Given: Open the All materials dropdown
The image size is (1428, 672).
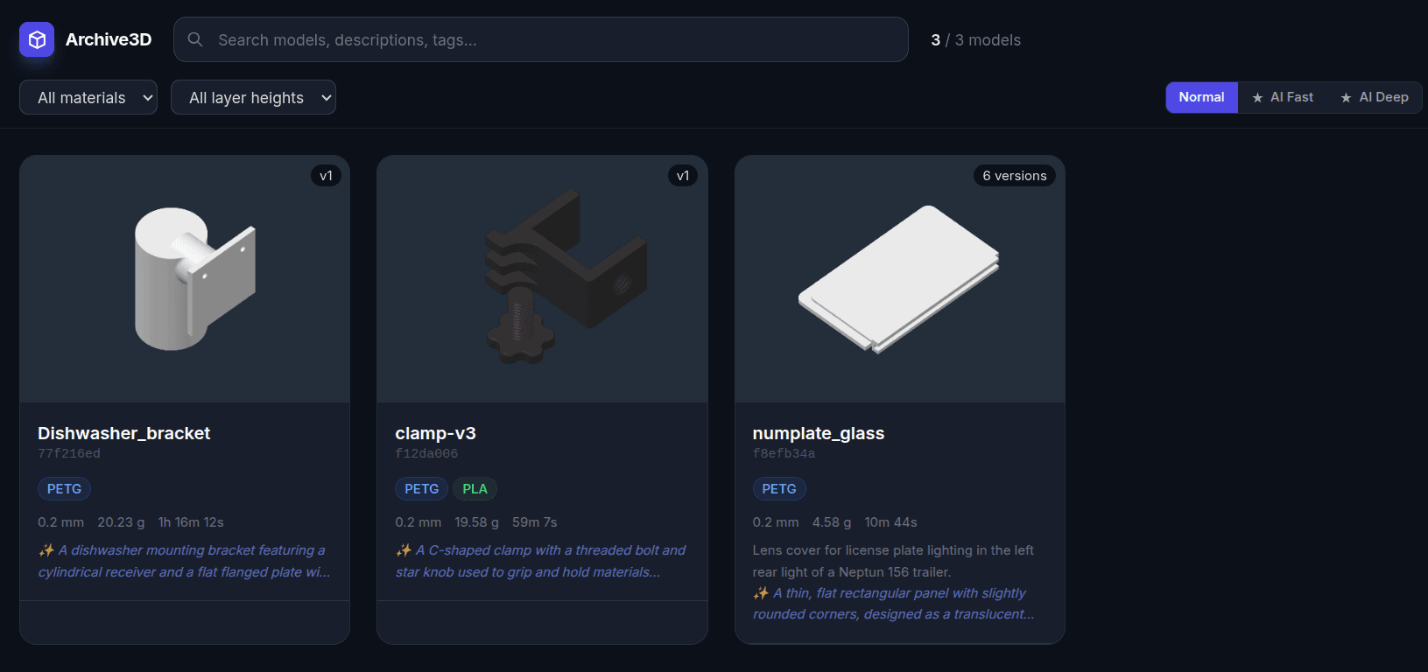Looking at the screenshot, I should (x=88, y=97).
